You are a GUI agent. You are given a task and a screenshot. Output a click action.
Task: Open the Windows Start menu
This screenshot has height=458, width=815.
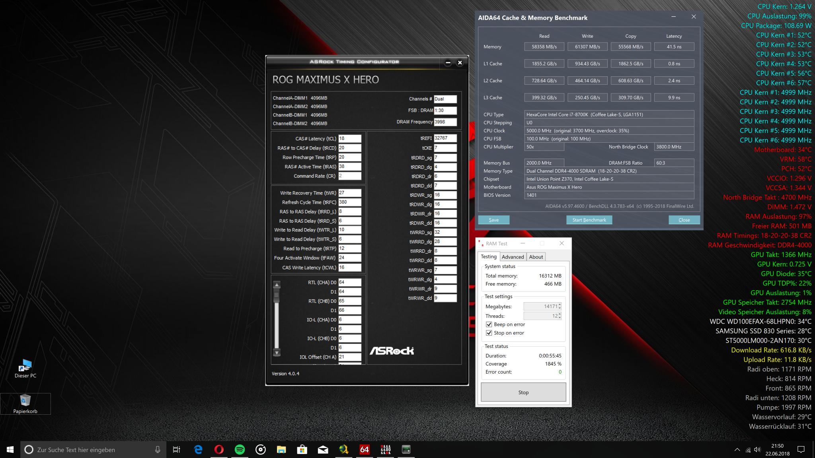(x=10, y=450)
